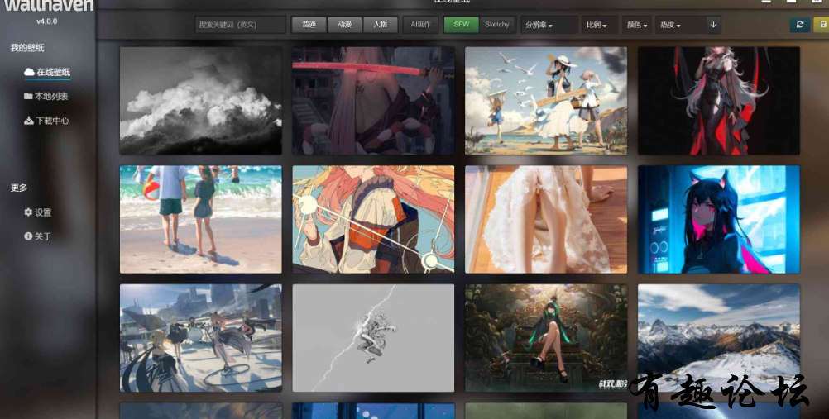The image size is (829, 419).
Task: Expand the 比例 ratio dropdown
Action: pyautogui.click(x=600, y=25)
